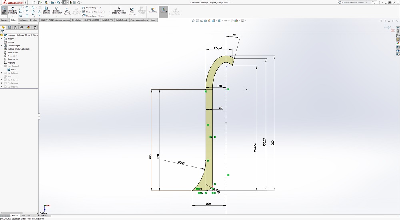The image size is (400, 220).
Task: Select the Ebene oben plane
Action: pyautogui.click(x=10, y=56)
